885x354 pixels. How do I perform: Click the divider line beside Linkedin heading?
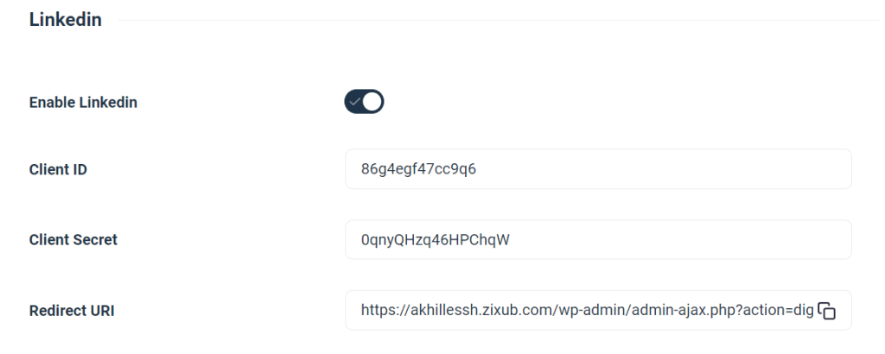click(x=493, y=21)
